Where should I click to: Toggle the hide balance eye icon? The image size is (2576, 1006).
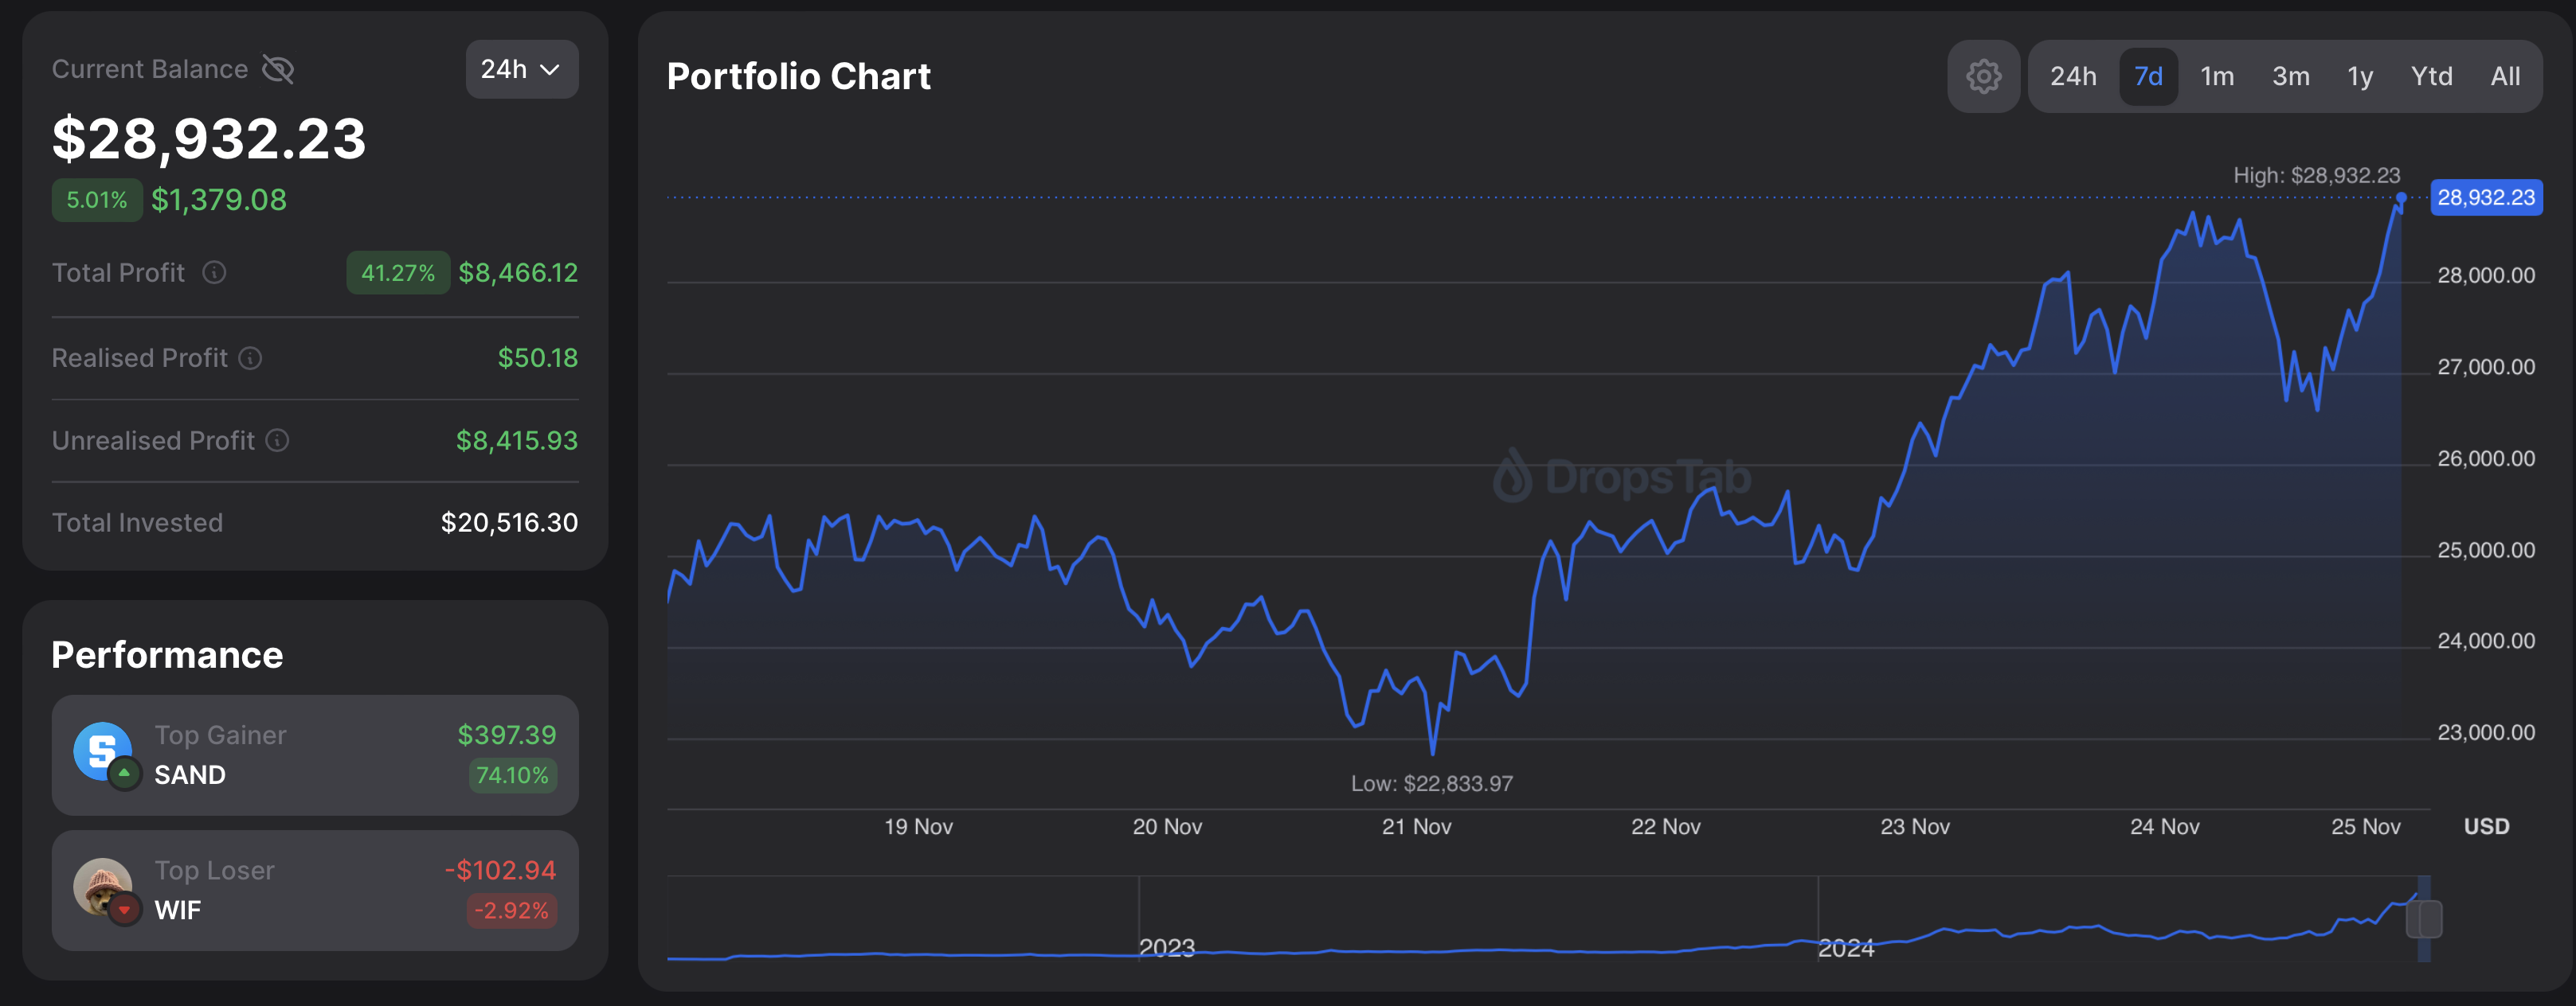(x=277, y=69)
